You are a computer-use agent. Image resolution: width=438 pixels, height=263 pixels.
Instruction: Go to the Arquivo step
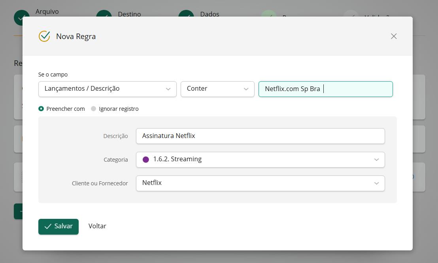pos(47,12)
